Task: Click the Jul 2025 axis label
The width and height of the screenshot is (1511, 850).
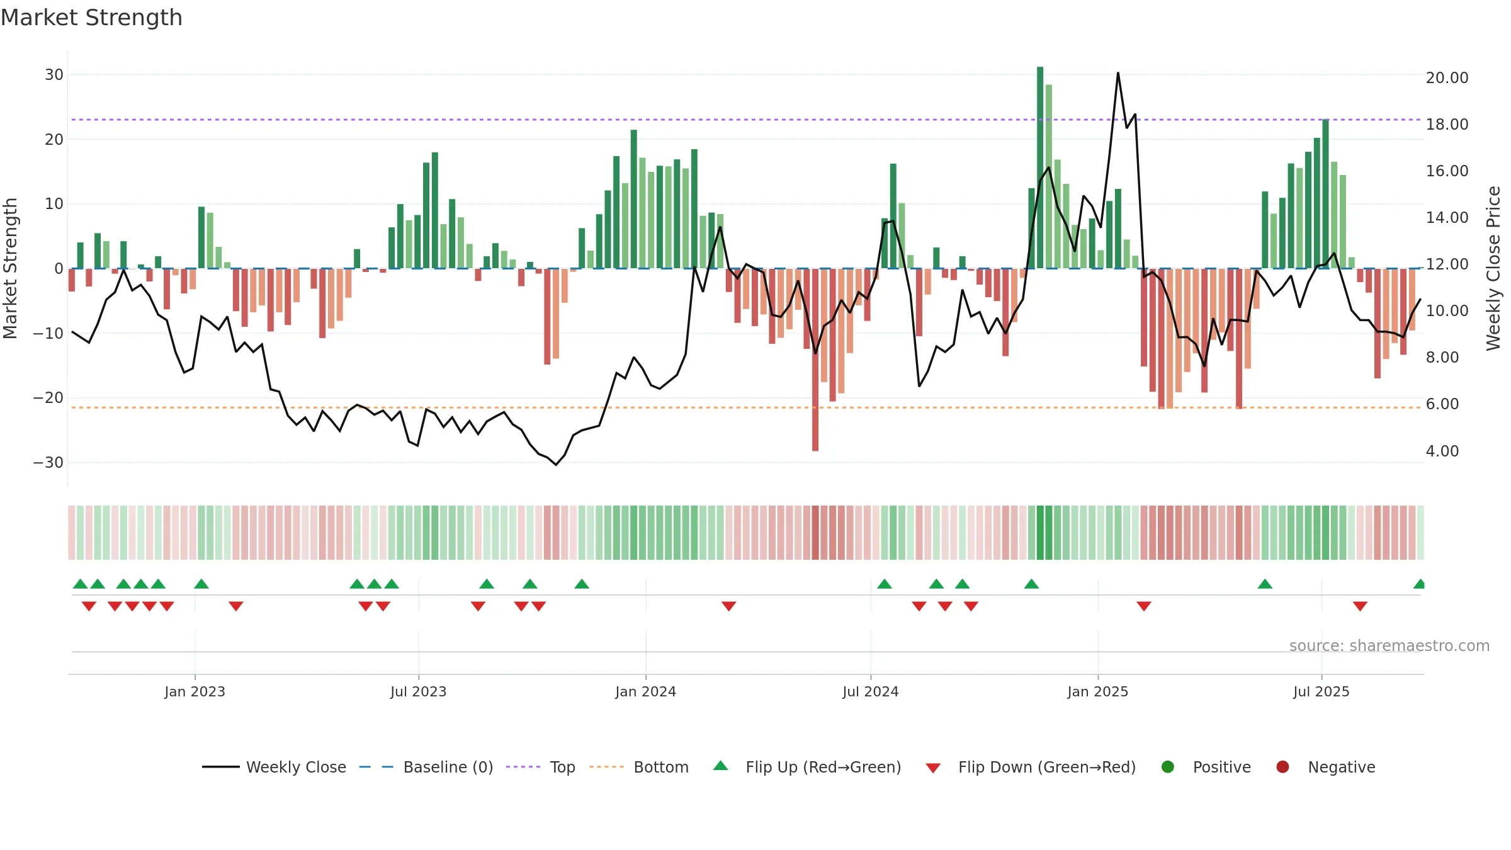Action: tap(1321, 691)
